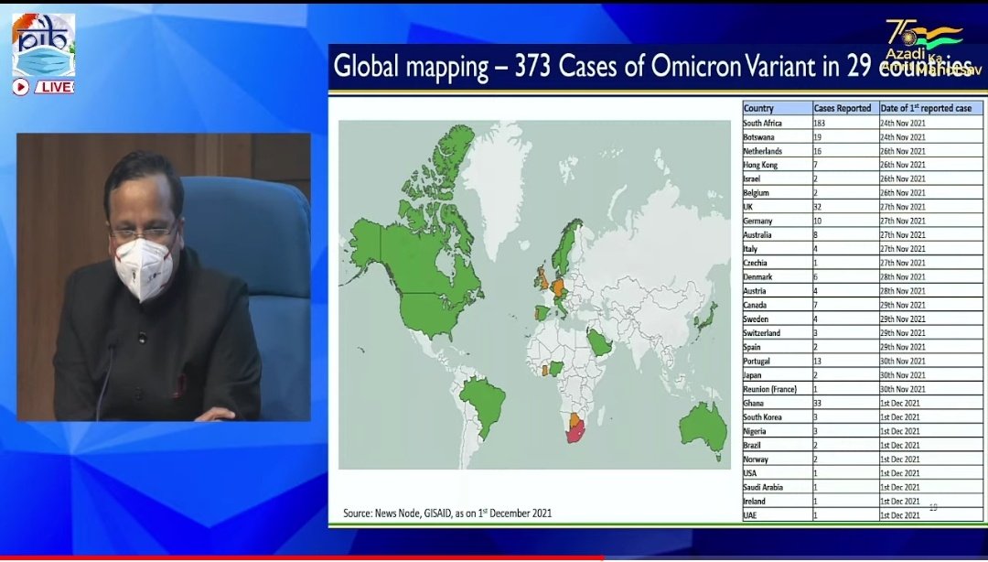Select the 'Brazil' table cell
The image size is (988, 562).
[x=778, y=445]
